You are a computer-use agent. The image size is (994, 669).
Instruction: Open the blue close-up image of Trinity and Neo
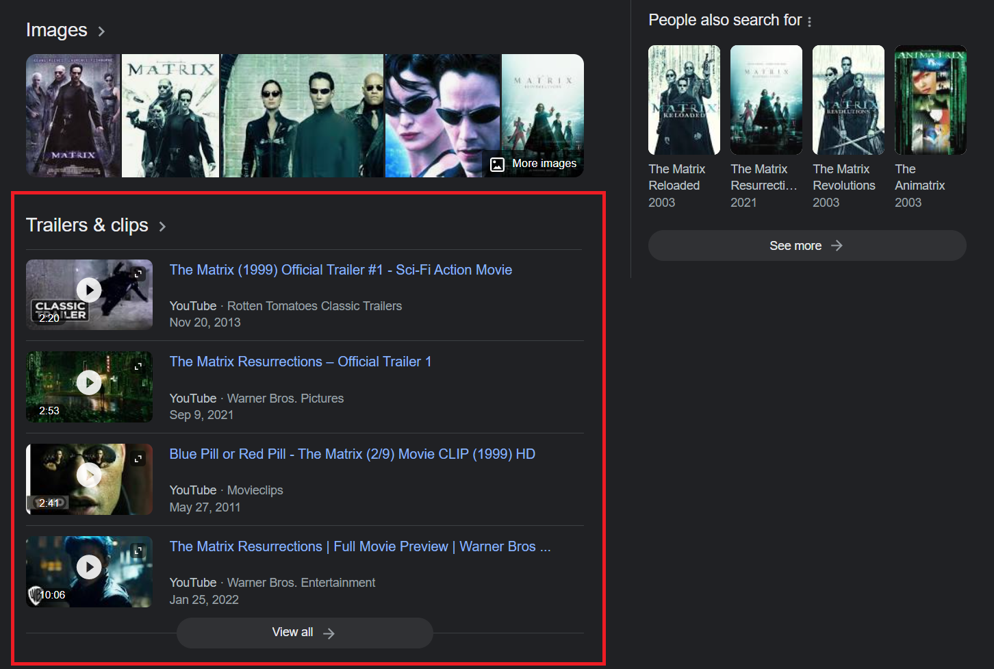point(443,116)
